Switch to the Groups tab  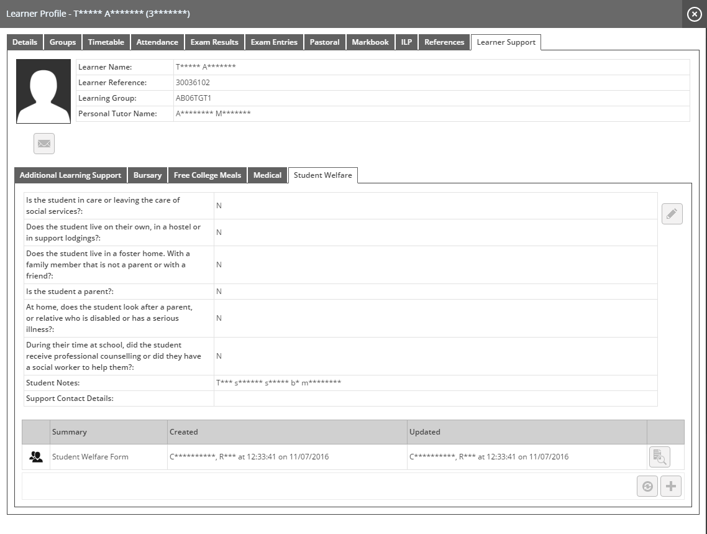pos(63,42)
